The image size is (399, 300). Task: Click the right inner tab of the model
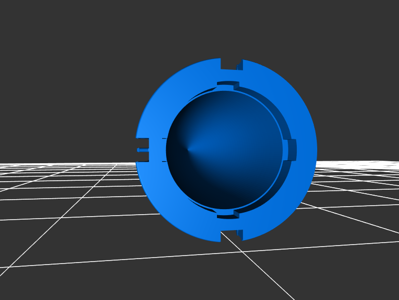[291, 150]
